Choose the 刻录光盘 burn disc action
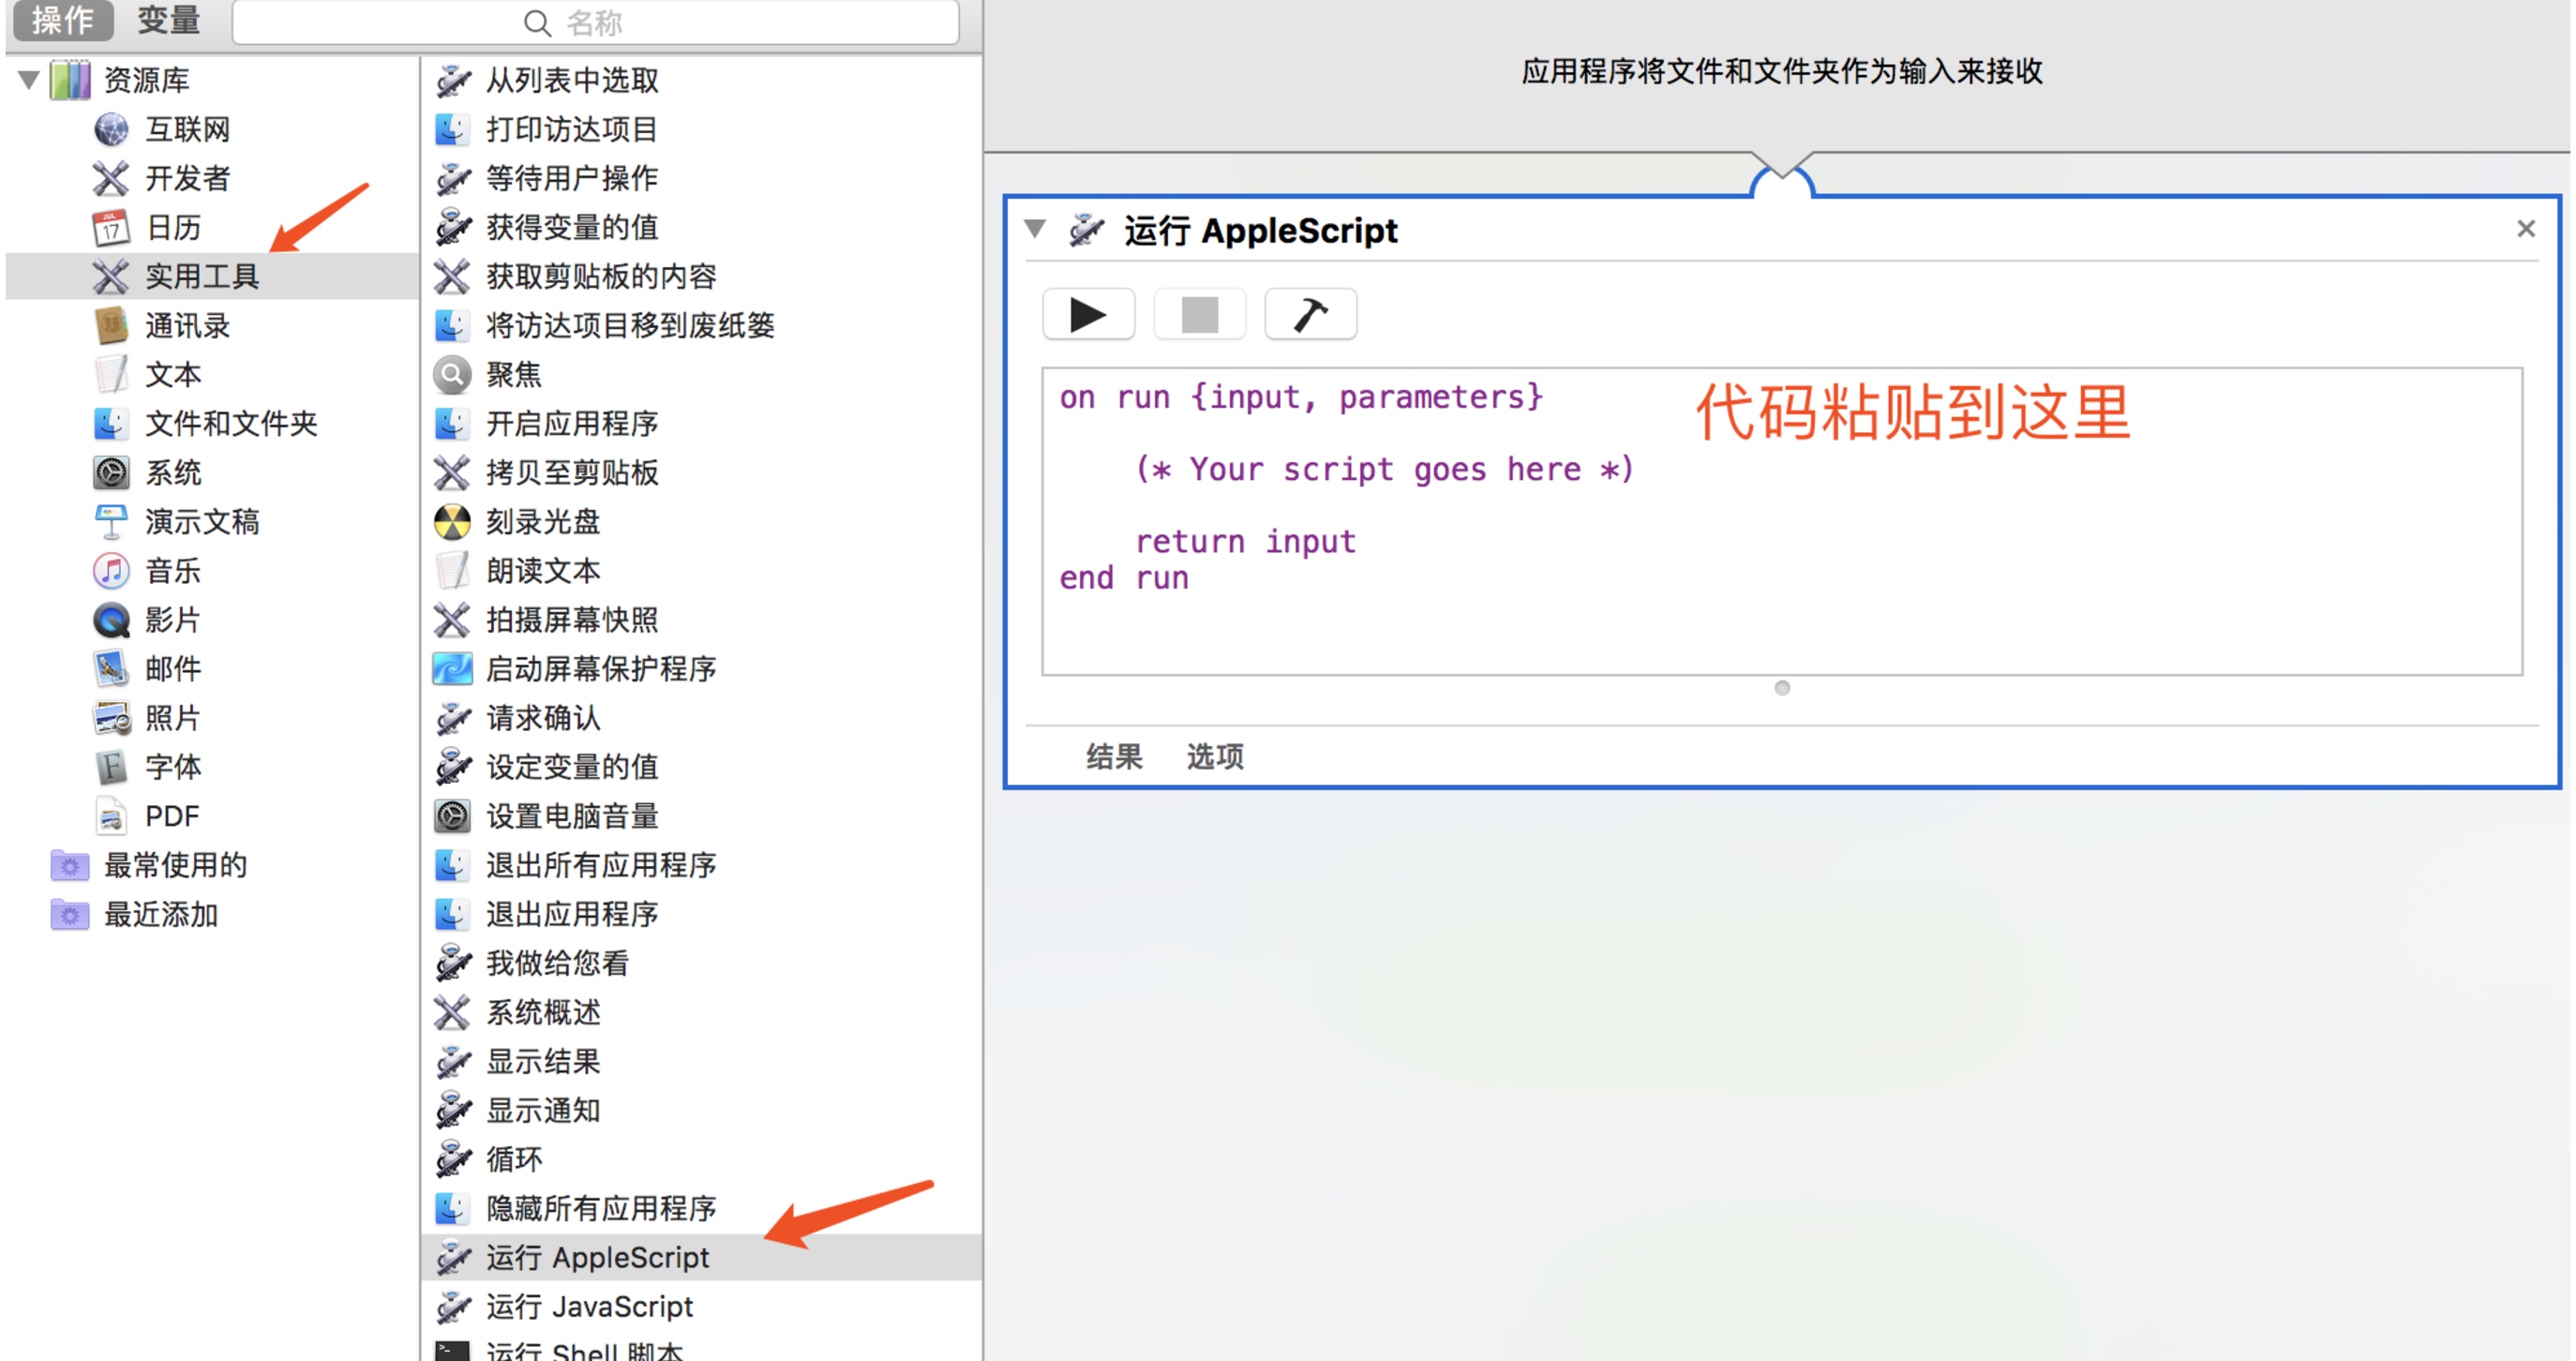 click(542, 522)
